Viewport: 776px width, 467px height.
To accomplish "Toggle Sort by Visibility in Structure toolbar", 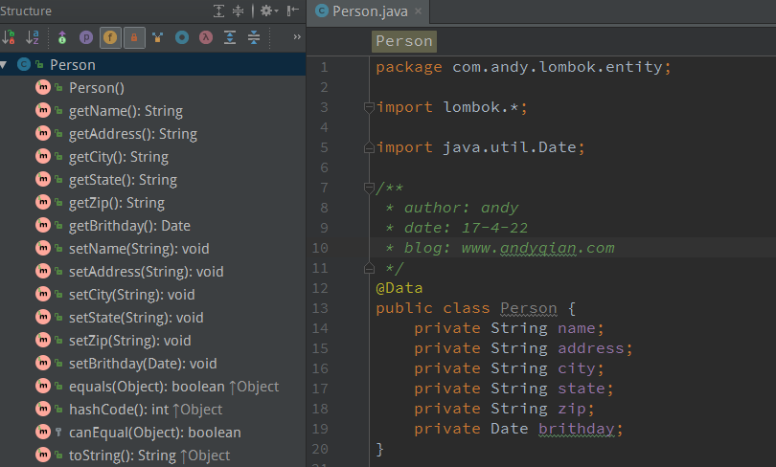I will tap(9, 37).
